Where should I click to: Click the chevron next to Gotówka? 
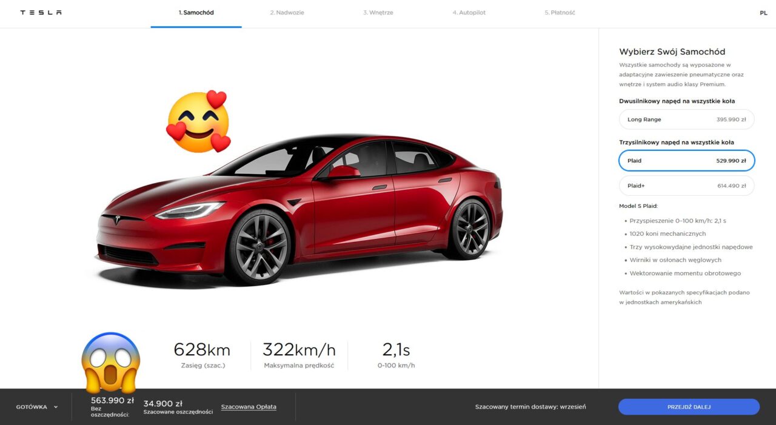point(56,407)
